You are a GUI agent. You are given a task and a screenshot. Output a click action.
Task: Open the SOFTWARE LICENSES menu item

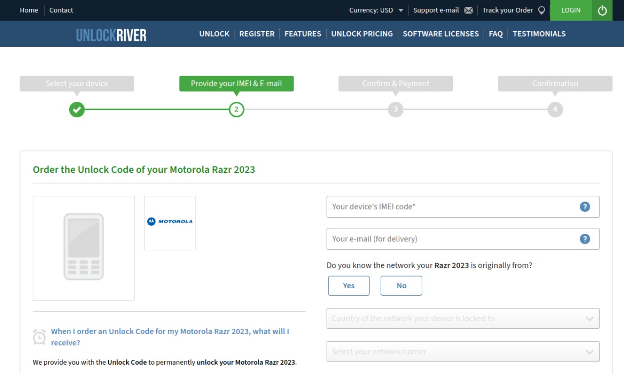[x=441, y=34]
